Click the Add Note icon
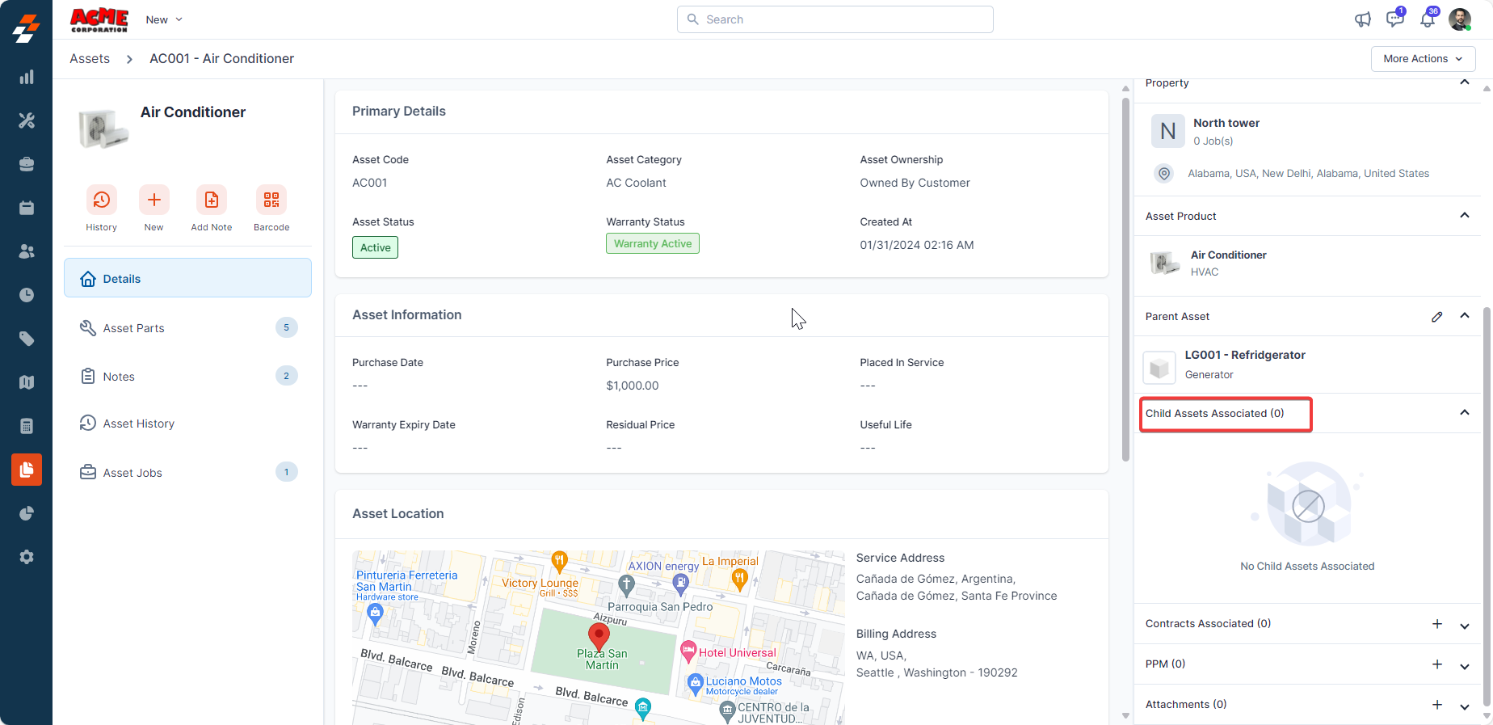The image size is (1493, 725). (211, 200)
